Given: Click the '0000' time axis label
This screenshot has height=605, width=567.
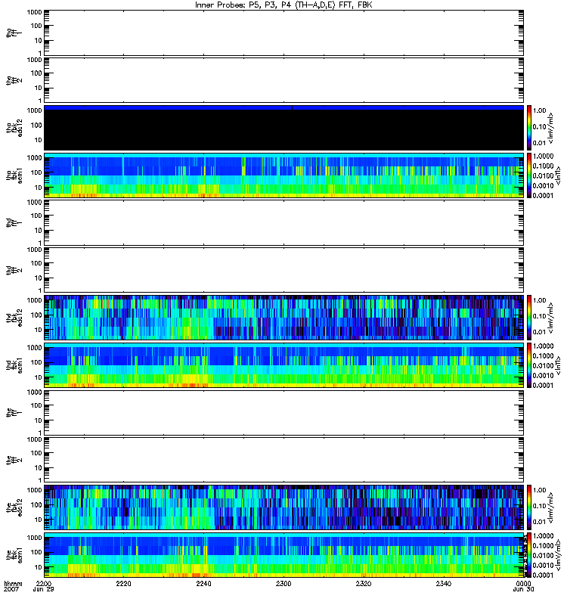Looking at the screenshot, I should coord(523,583).
